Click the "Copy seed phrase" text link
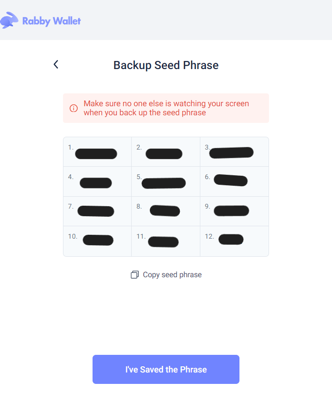This screenshot has width=332, height=402. tap(172, 275)
